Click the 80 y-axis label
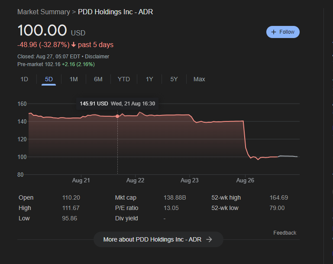This screenshot has width=333, height=264. pos(20,175)
